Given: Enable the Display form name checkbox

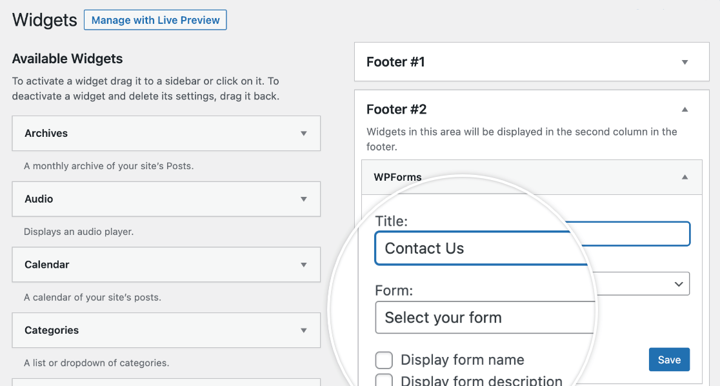Looking at the screenshot, I should [384, 360].
